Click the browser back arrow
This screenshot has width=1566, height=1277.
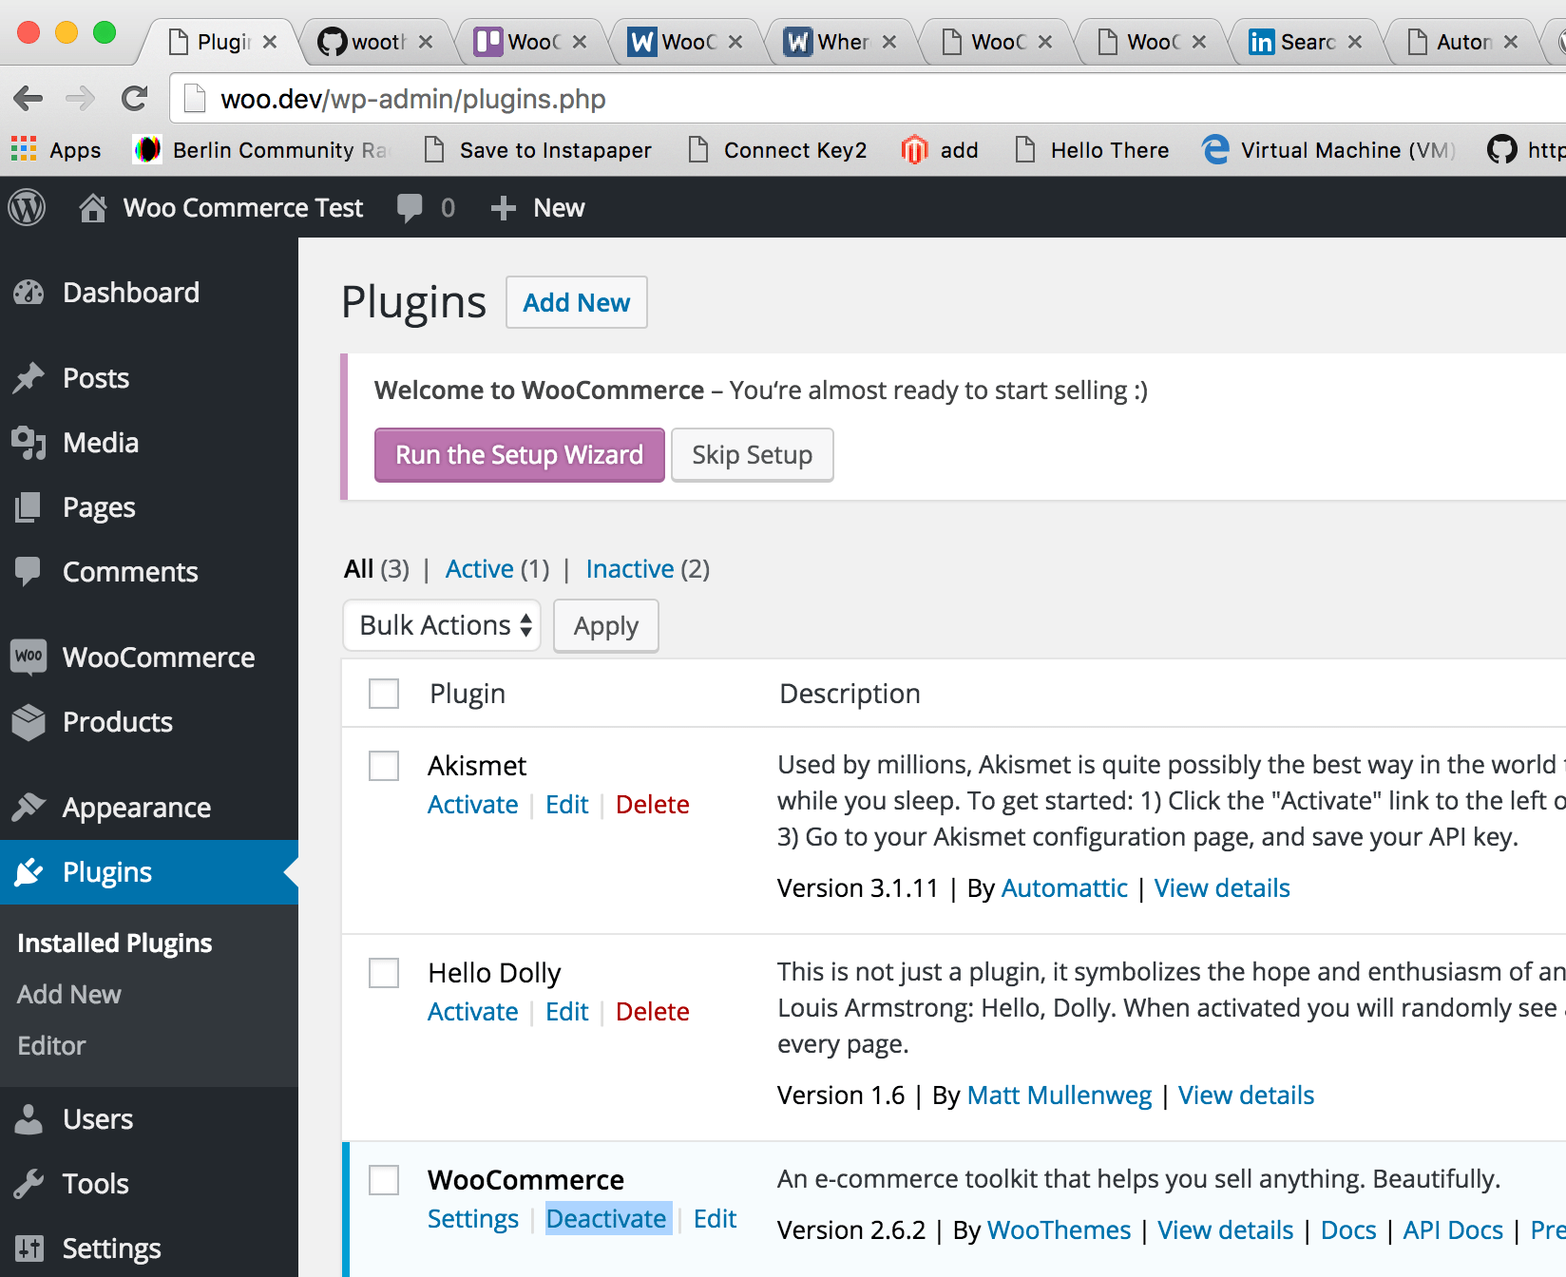[29, 98]
